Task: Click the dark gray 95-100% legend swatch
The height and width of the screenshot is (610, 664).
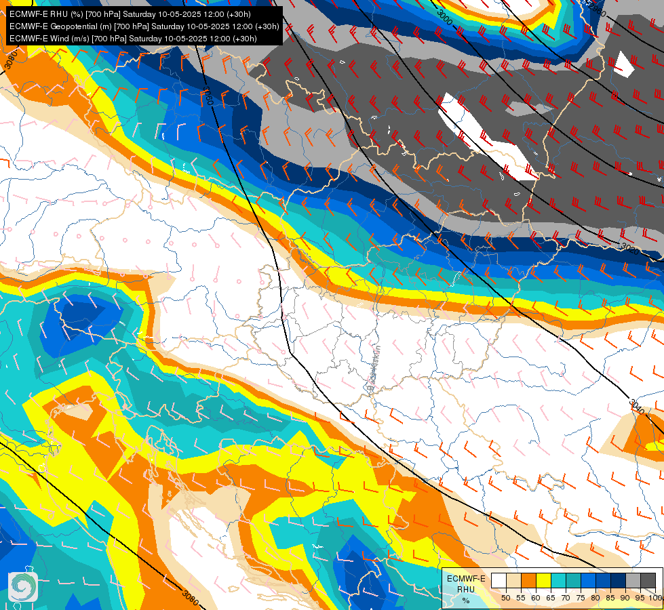Action: click(x=648, y=581)
